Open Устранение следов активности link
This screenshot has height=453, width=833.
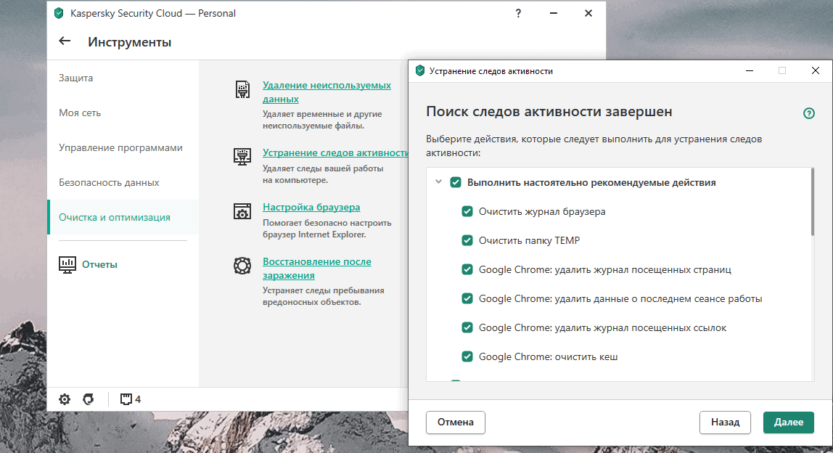pos(335,152)
